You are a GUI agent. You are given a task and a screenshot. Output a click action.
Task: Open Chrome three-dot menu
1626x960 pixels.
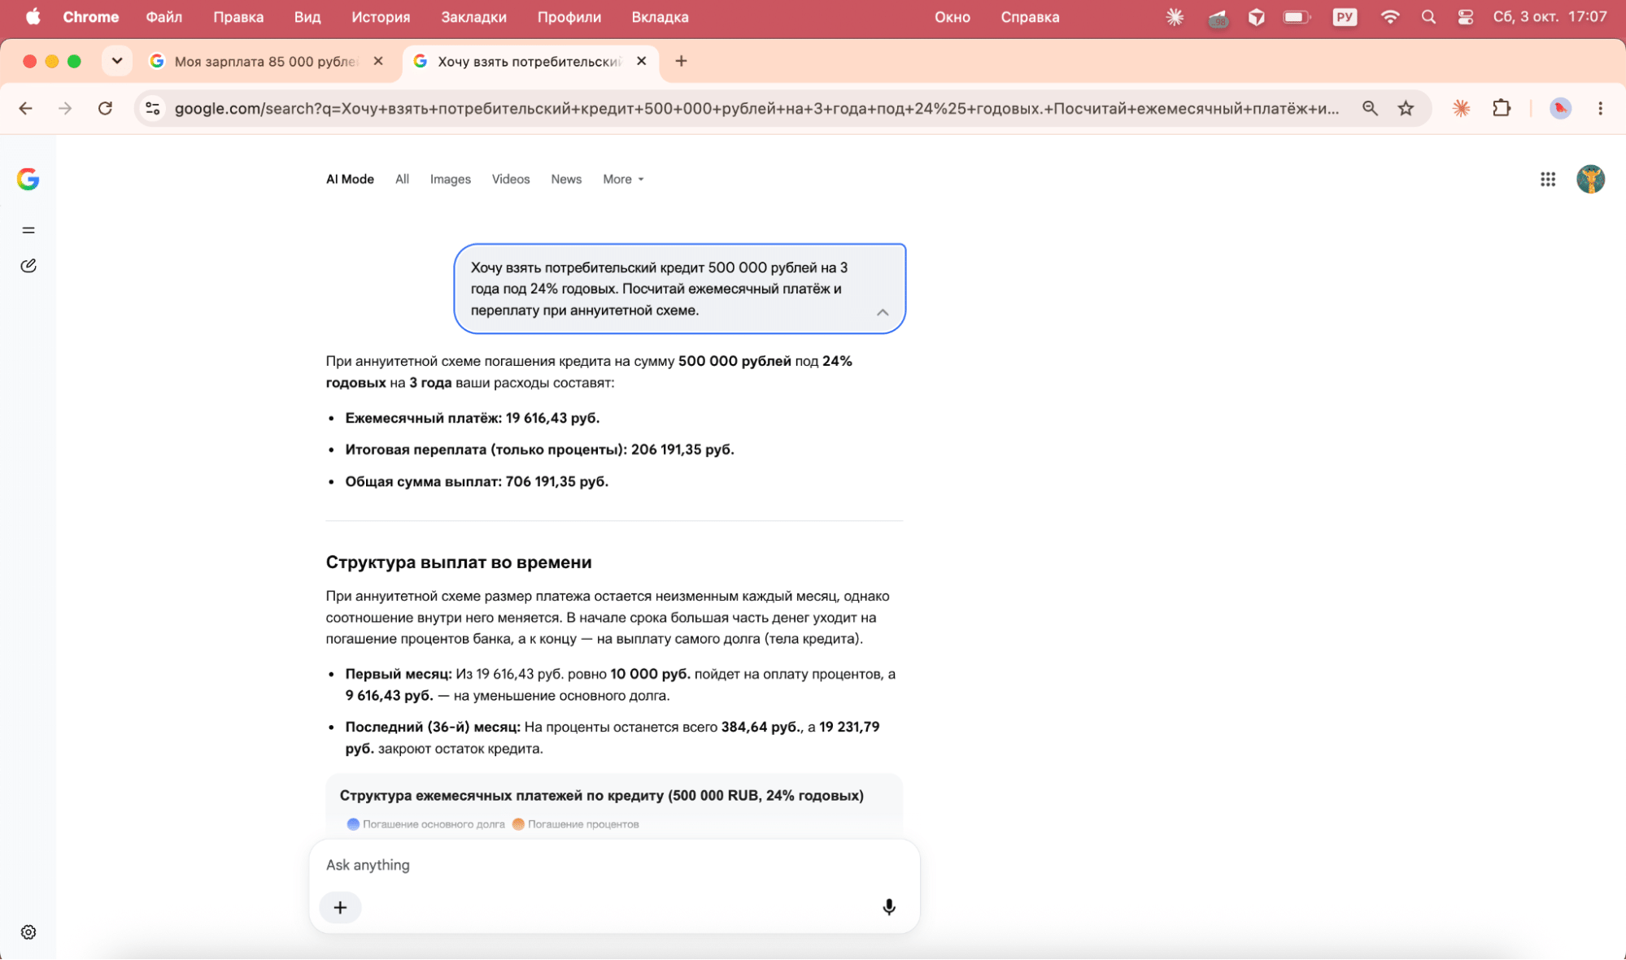point(1600,108)
